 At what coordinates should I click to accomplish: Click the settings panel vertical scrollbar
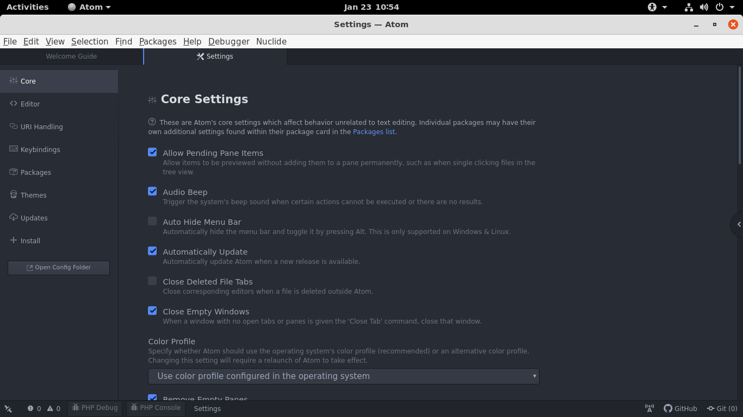[x=740, y=116]
